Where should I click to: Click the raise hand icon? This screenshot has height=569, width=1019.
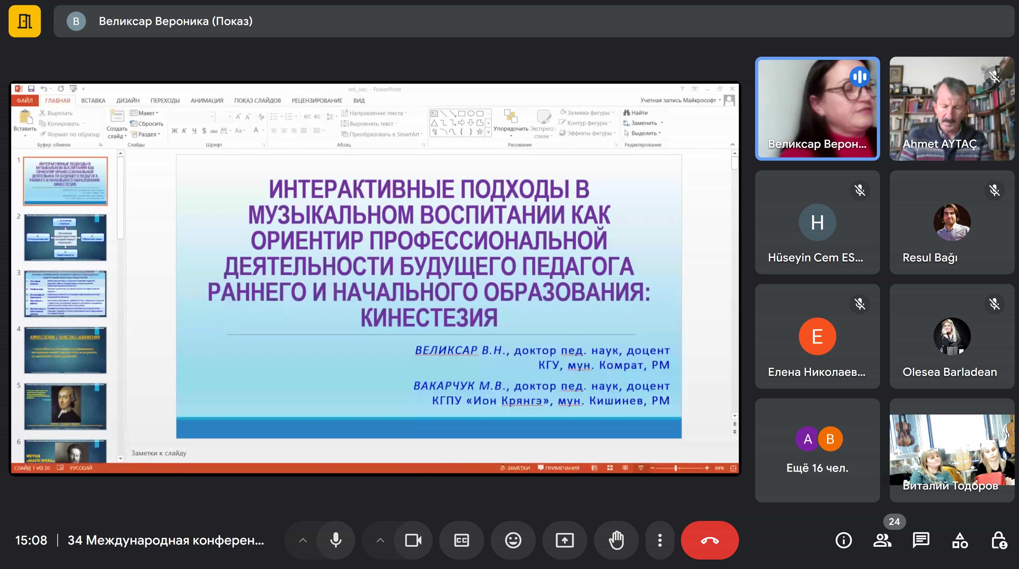tap(616, 540)
